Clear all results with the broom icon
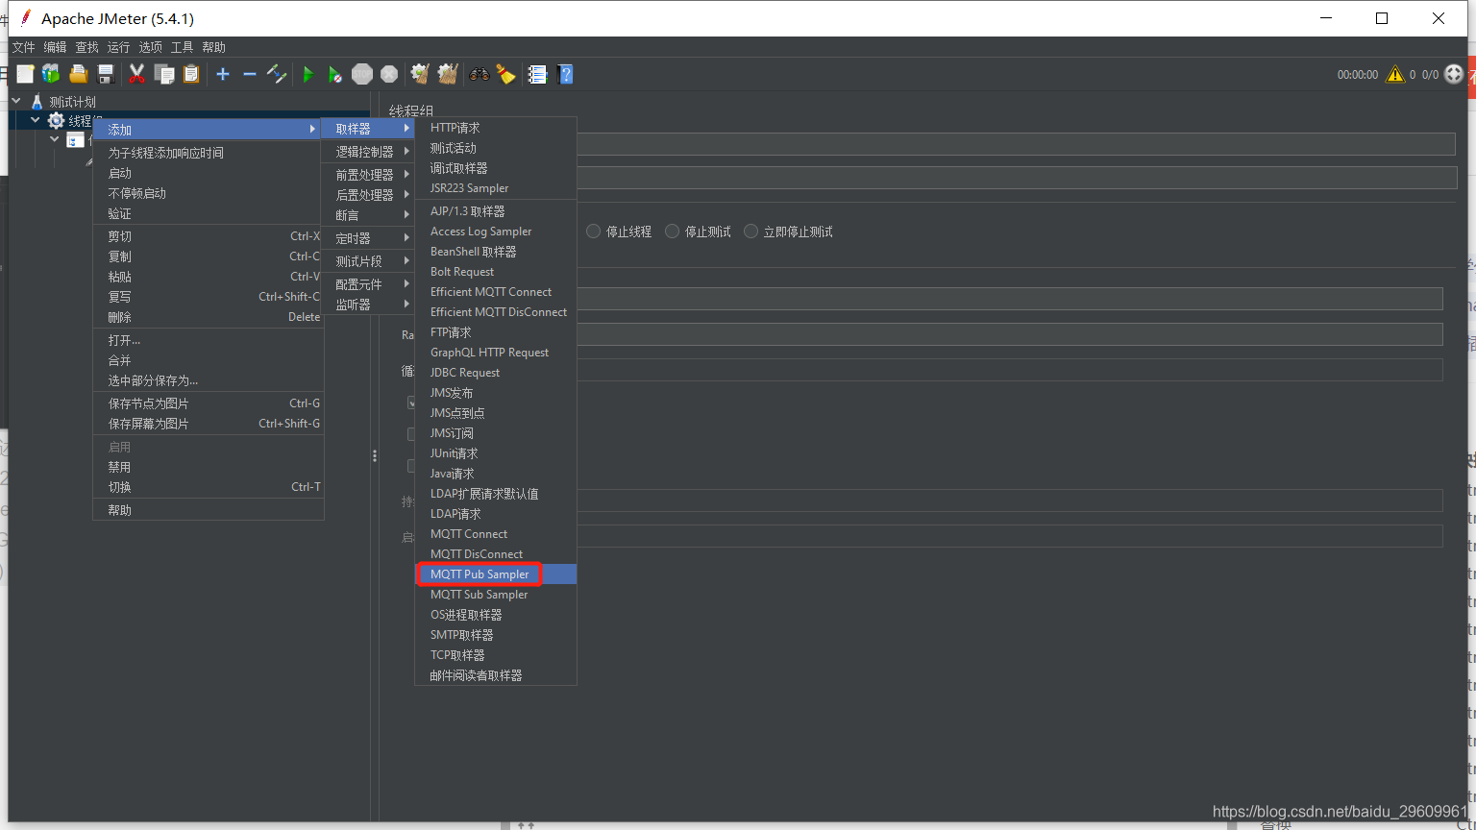 tap(505, 74)
